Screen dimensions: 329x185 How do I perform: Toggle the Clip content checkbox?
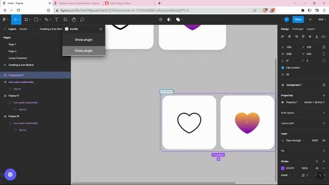pos(283,68)
